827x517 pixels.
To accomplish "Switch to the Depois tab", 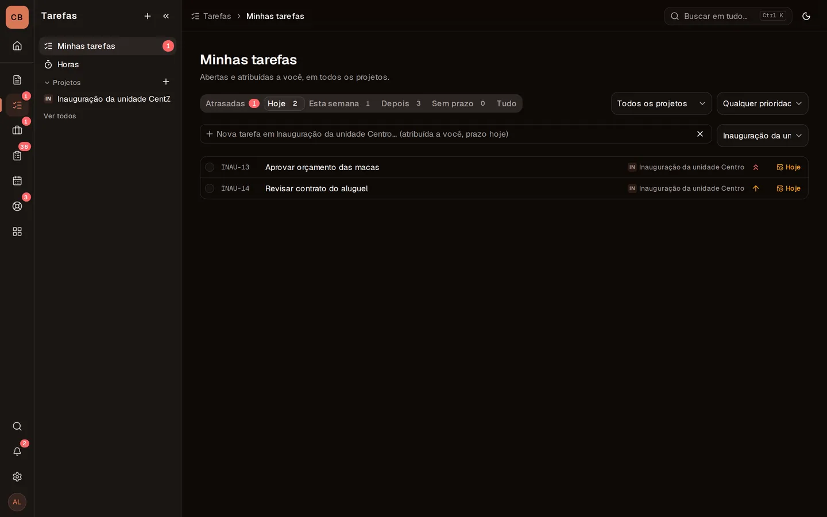I will (x=401, y=103).
